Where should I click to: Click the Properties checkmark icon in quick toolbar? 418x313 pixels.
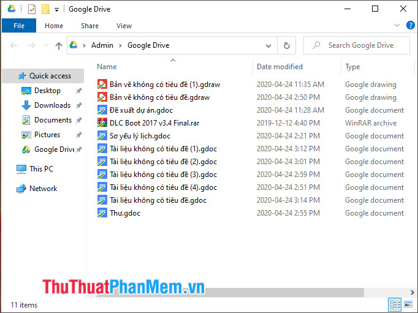click(x=32, y=9)
